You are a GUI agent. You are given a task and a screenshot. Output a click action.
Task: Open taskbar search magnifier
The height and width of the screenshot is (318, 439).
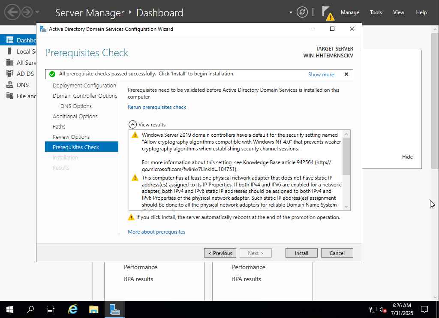tap(30, 309)
